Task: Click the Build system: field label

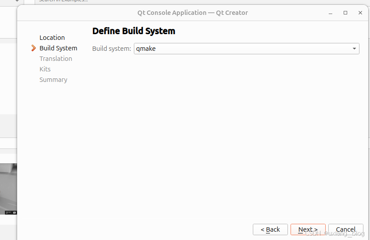Action: pos(111,49)
